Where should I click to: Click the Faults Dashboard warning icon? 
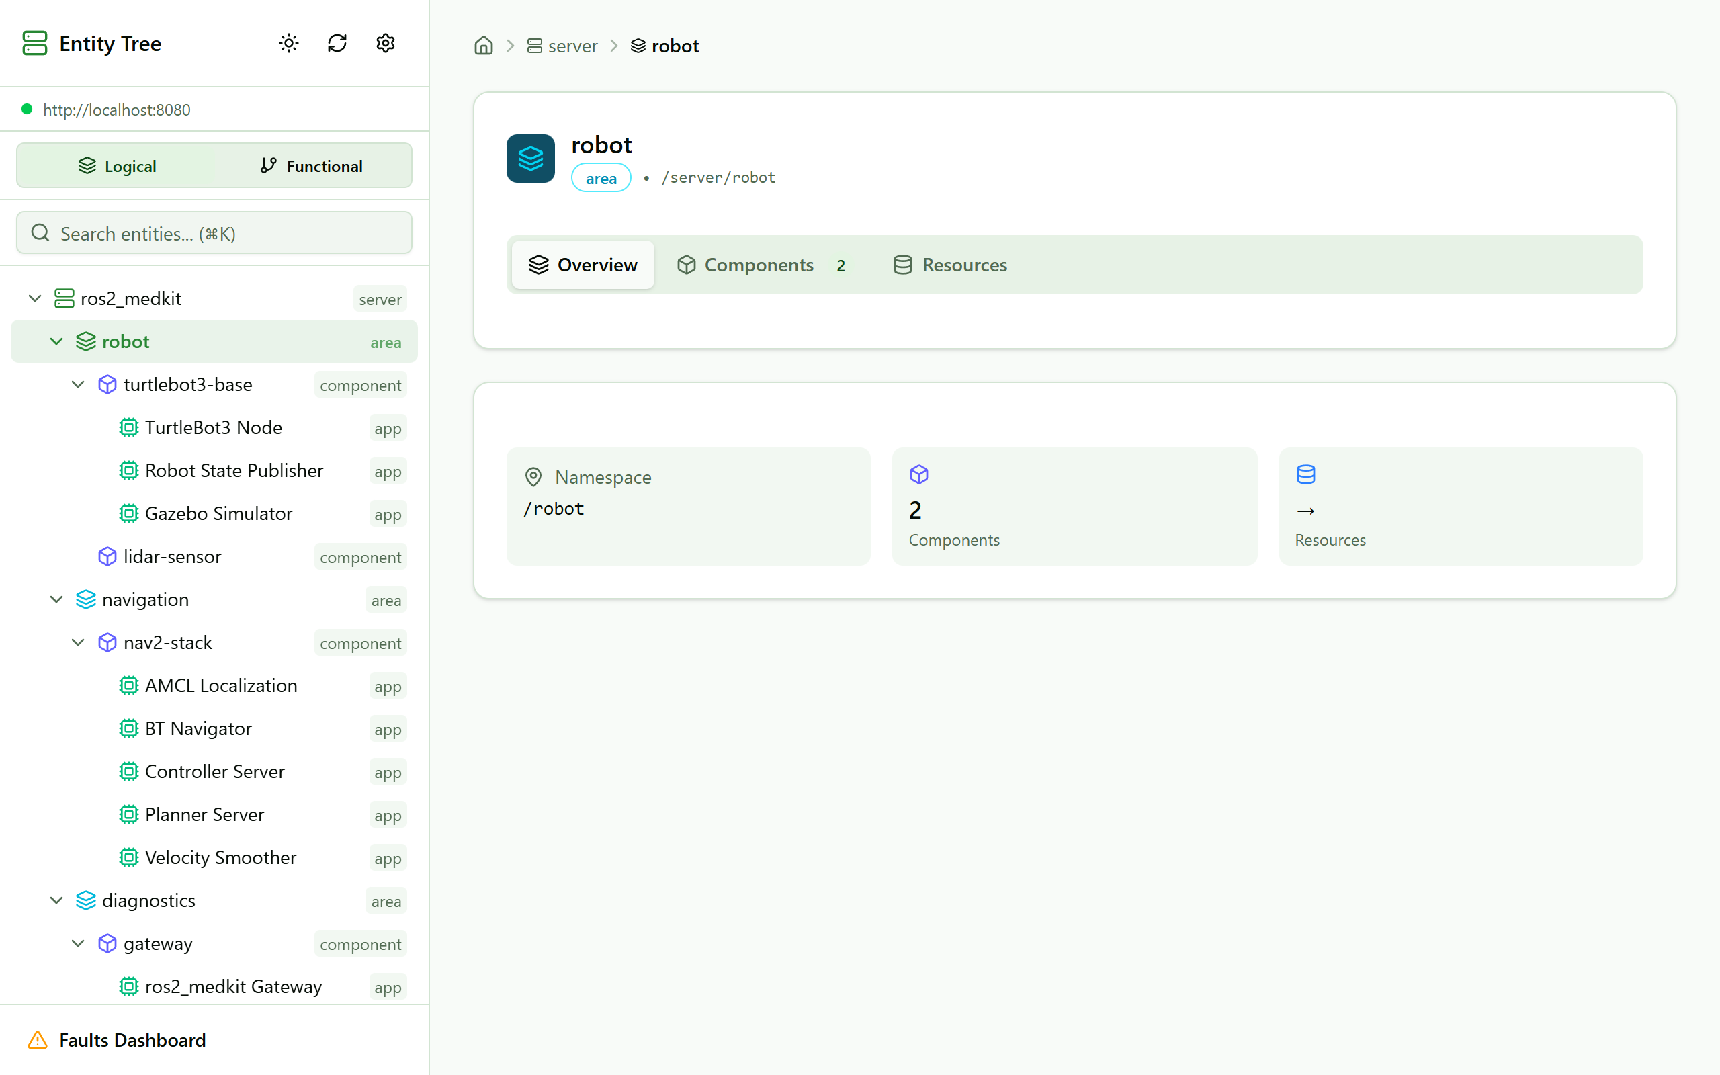(38, 1040)
